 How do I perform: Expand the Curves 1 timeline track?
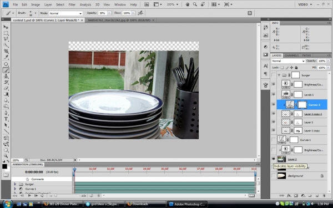pyautogui.click(x=15, y=189)
